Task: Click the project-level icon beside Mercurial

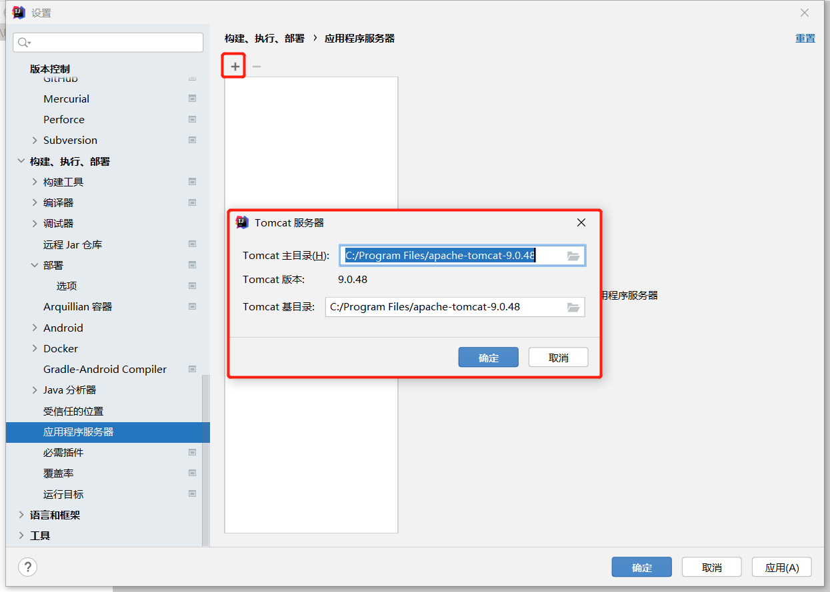Action: click(192, 99)
